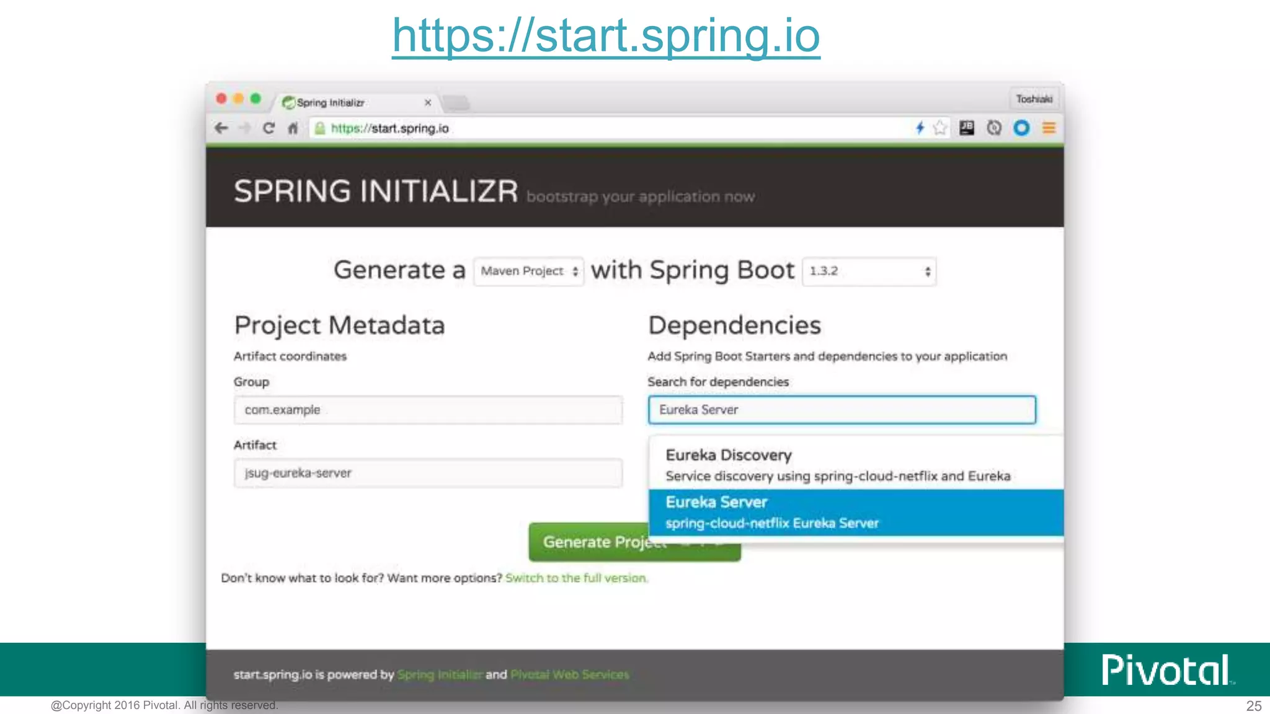Screen dimensions: 1270x714
Task: Reload the page with the refresh icon
Action: click(x=269, y=128)
